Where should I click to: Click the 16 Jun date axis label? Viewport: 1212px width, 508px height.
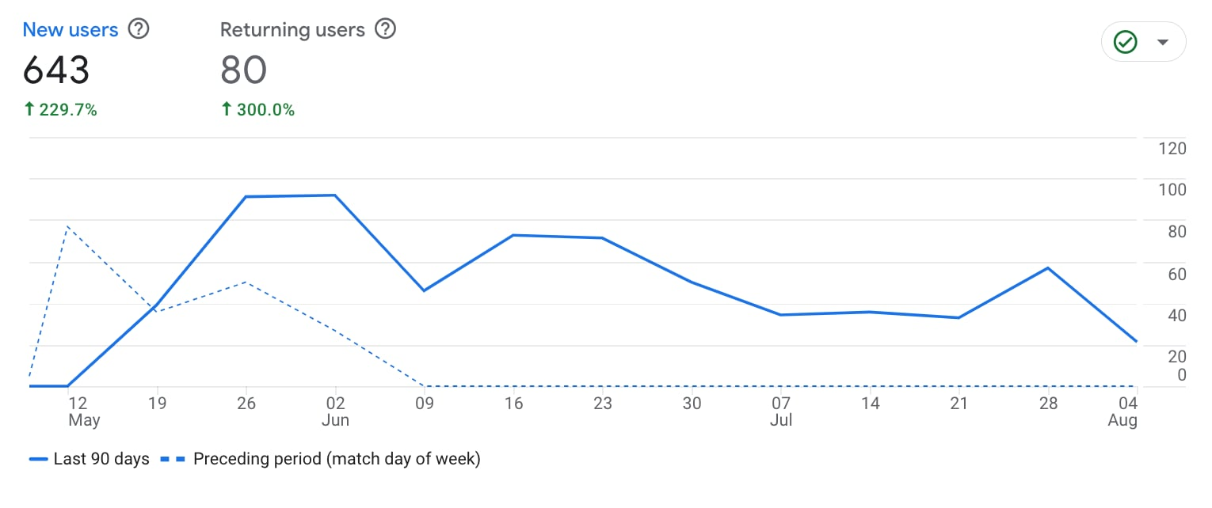point(513,404)
